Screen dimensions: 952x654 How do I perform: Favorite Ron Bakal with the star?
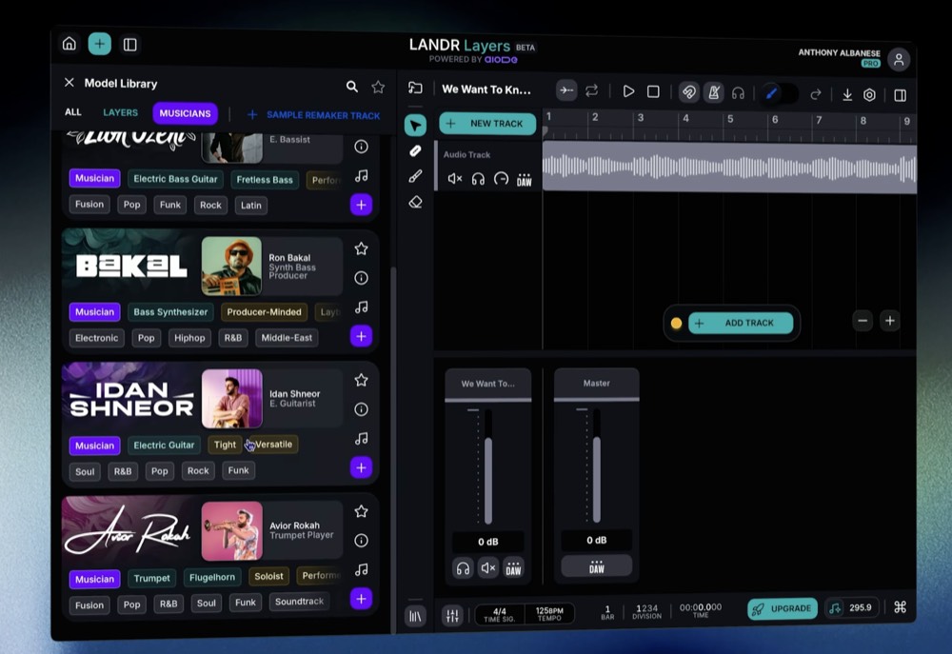tap(361, 248)
